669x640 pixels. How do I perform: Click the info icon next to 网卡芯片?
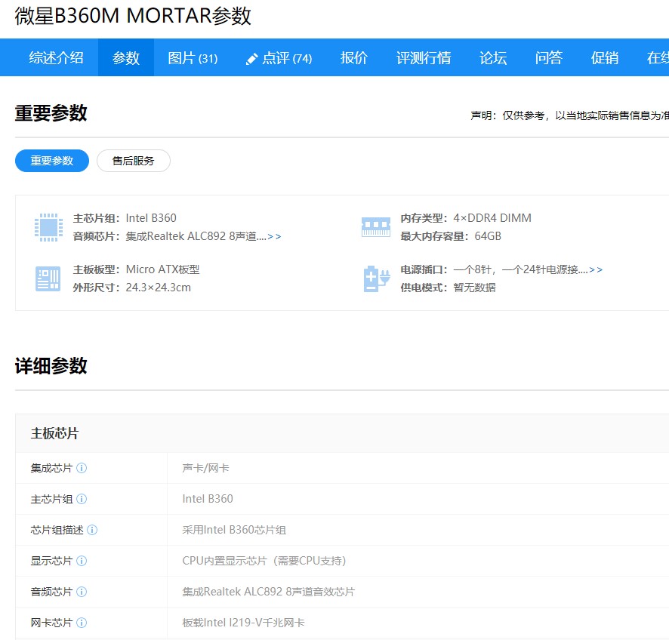(82, 623)
